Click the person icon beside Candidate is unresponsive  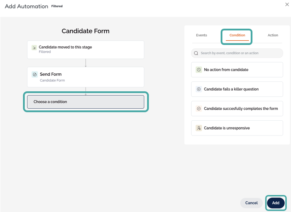point(199,128)
